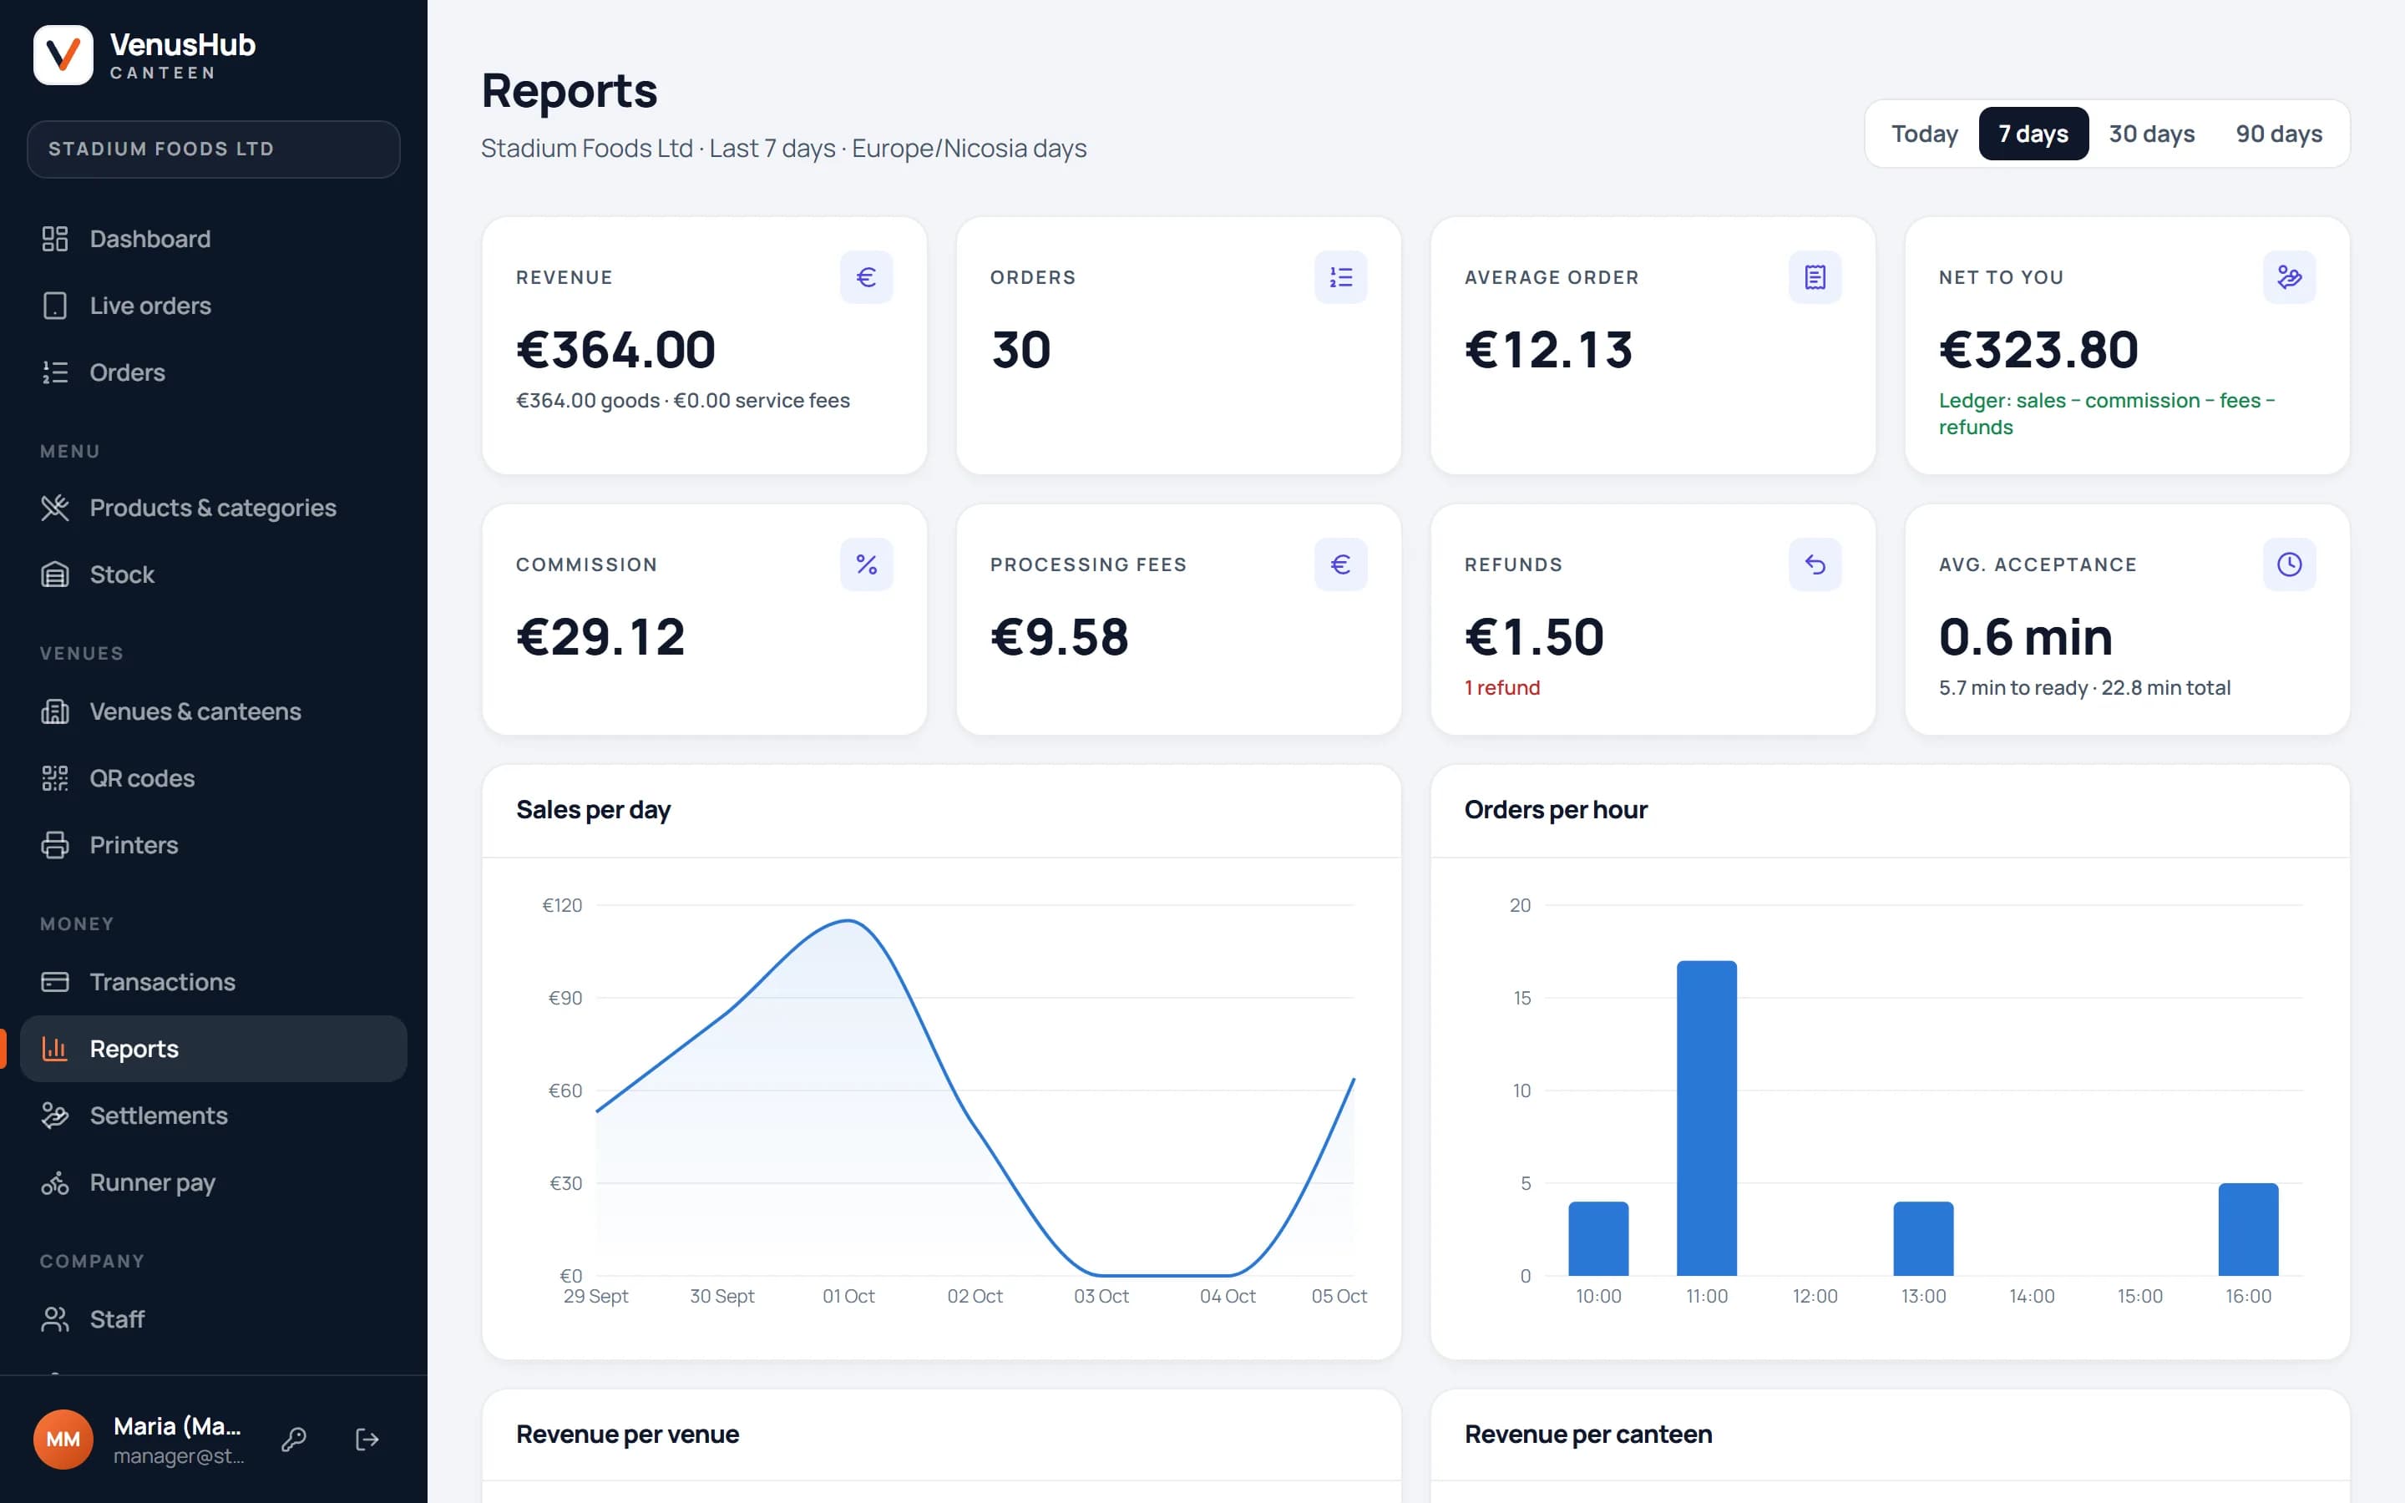Click the logout icon at sidebar bottom
The image size is (2405, 1503).
pos(367,1440)
